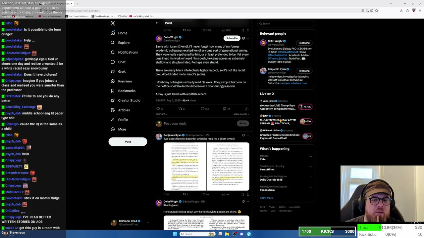This screenshot has height=238, width=424.
Task: Open more options on Colin Wright's 'Riveting read' reply
Action: (248, 201)
